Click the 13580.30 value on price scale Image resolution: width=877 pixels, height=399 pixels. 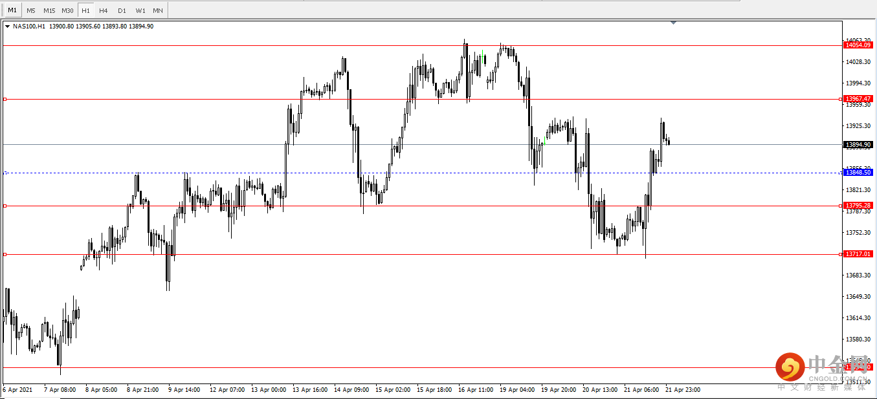coord(858,339)
